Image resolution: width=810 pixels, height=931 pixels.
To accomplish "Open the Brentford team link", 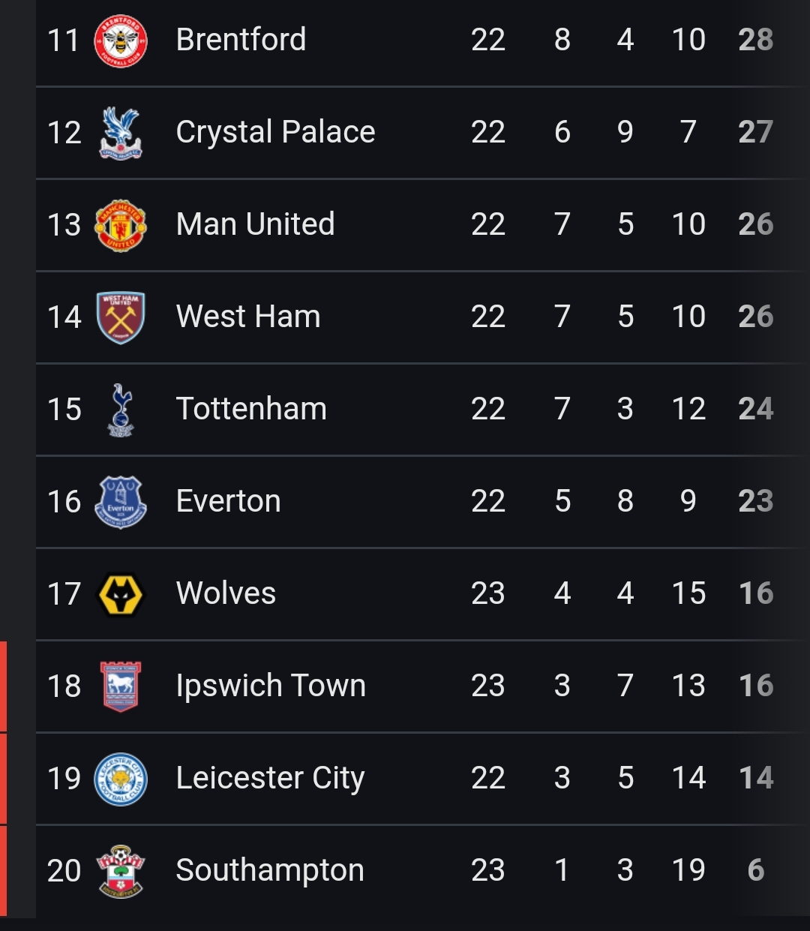I will pos(241,40).
